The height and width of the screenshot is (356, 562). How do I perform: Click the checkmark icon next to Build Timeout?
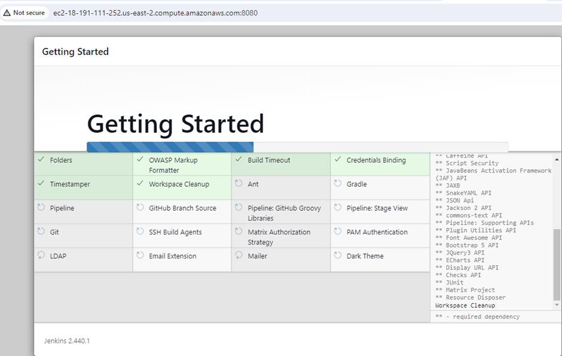pyautogui.click(x=239, y=159)
